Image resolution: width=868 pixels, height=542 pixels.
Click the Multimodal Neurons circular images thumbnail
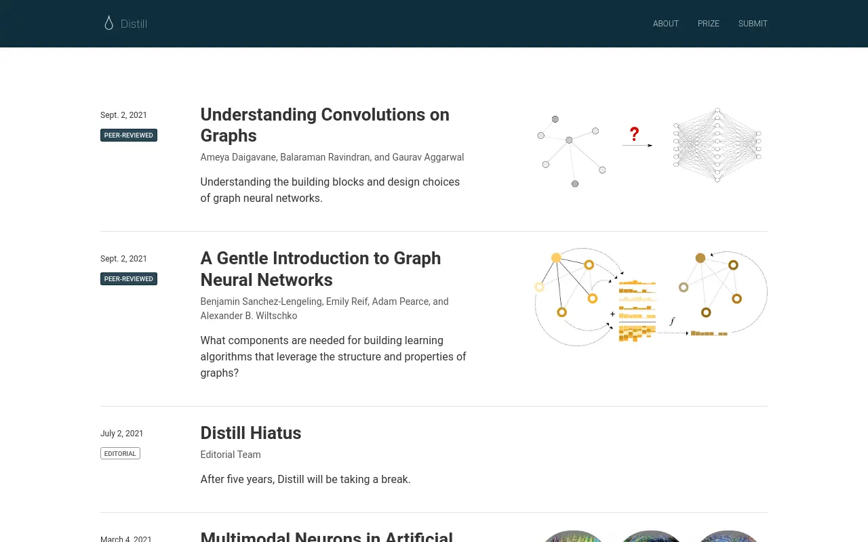point(650,536)
